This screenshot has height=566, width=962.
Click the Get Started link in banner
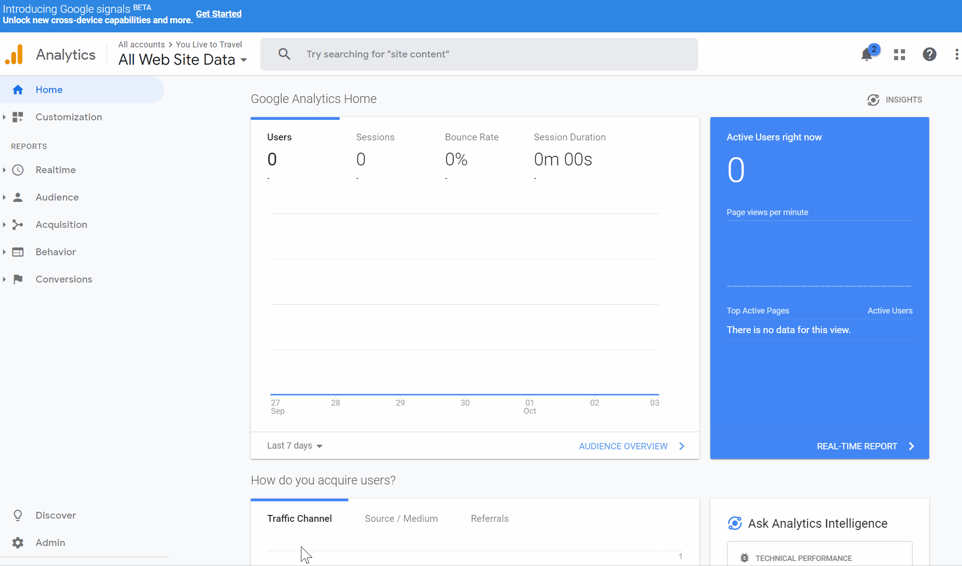(x=219, y=14)
